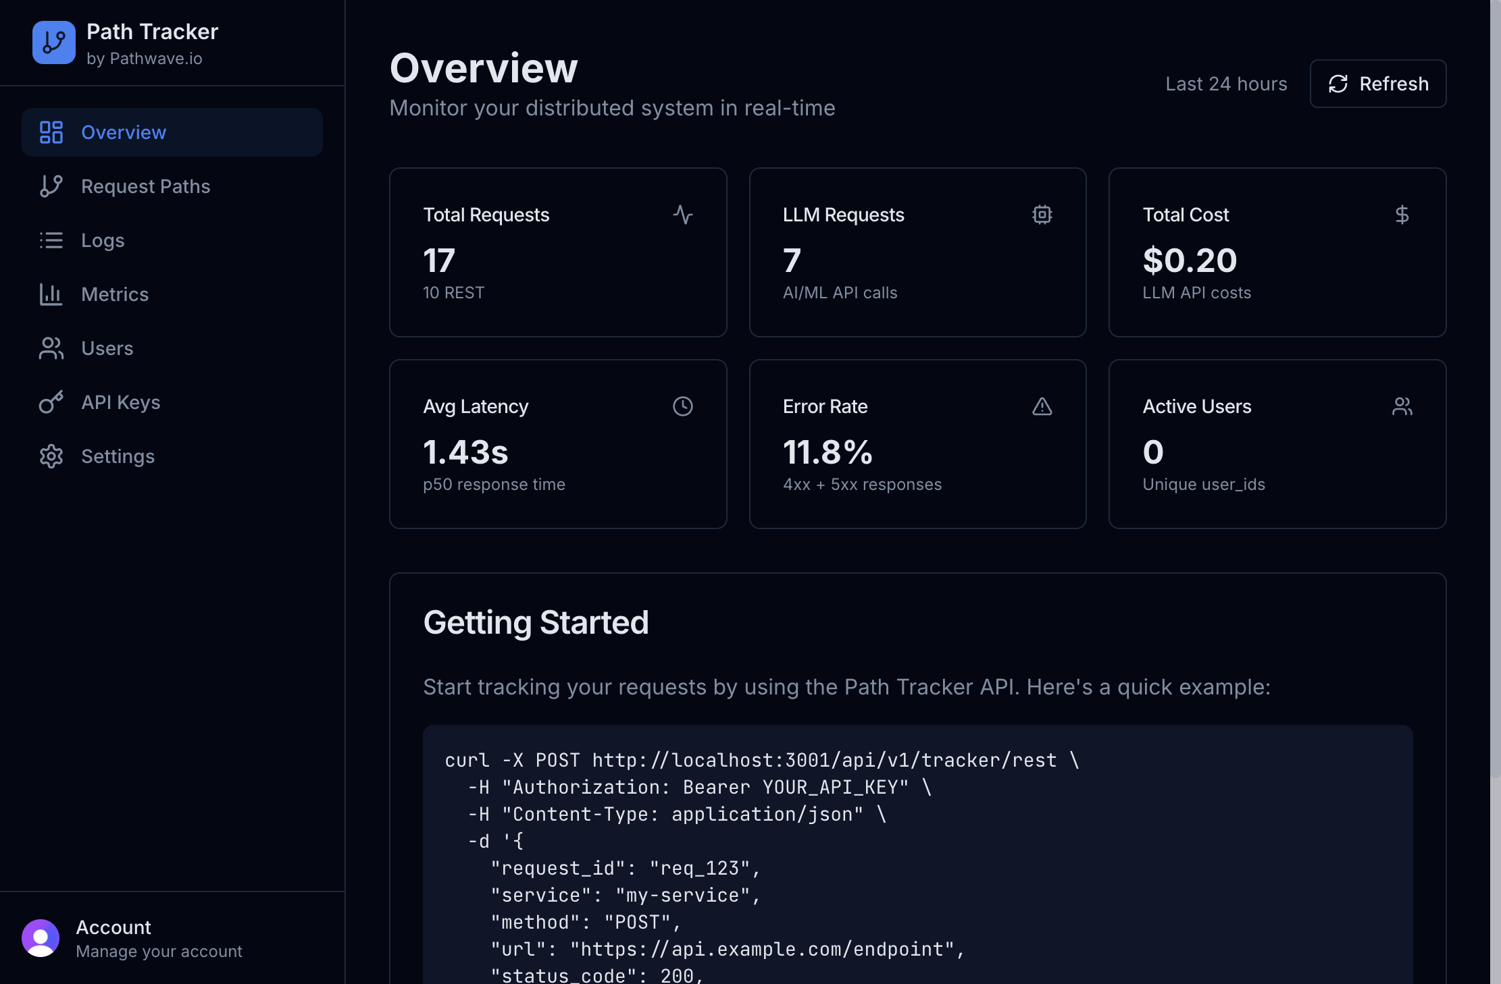Image resolution: width=1501 pixels, height=984 pixels.
Task: Click the Users icon in the sidebar
Action: [51, 348]
